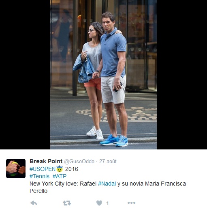The height and width of the screenshot is (214, 207).
Task: Click the Break Point display name
Action: (46, 161)
